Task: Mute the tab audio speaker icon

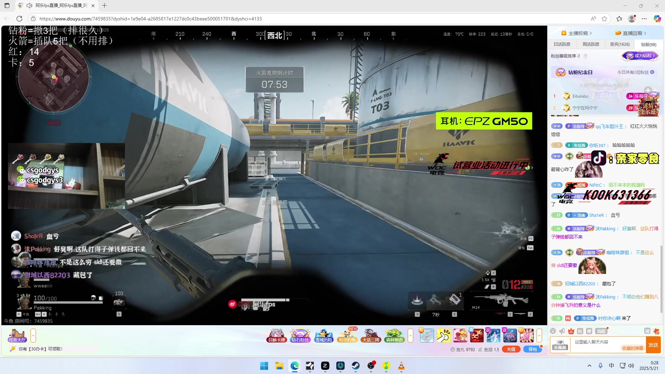Action: 29,6
